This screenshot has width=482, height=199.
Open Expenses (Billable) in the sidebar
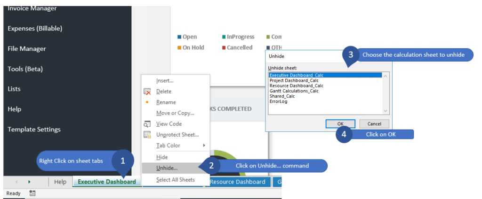[x=35, y=29]
